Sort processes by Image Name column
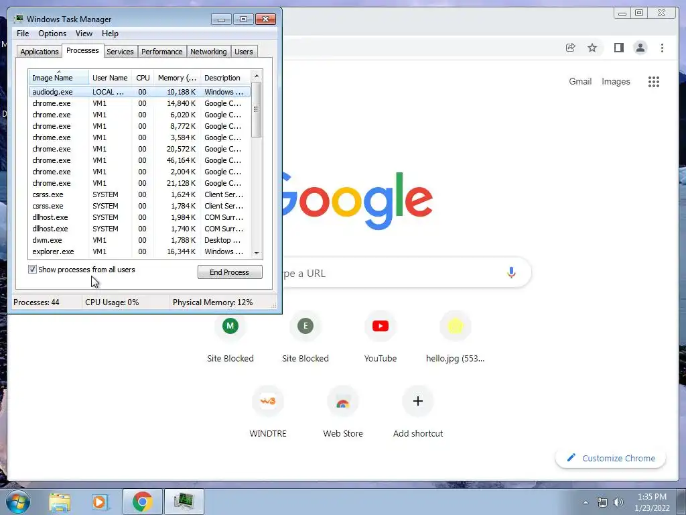 point(59,78)
